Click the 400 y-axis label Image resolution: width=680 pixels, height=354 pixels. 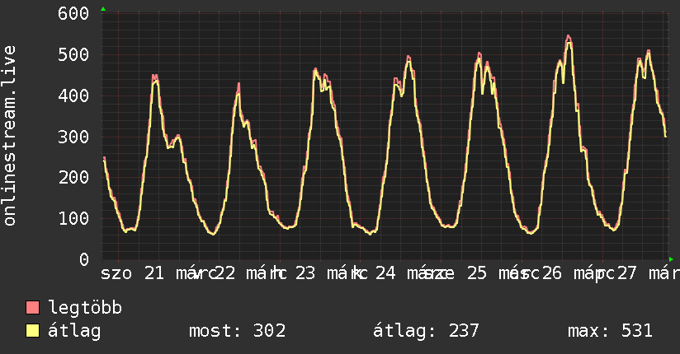pyautogui.click(x=73, y=95)
